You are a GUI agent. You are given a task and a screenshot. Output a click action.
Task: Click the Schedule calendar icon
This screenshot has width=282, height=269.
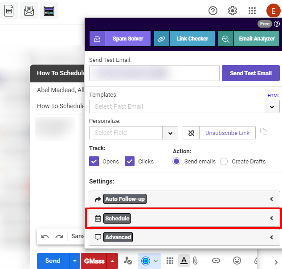(98, 219)
